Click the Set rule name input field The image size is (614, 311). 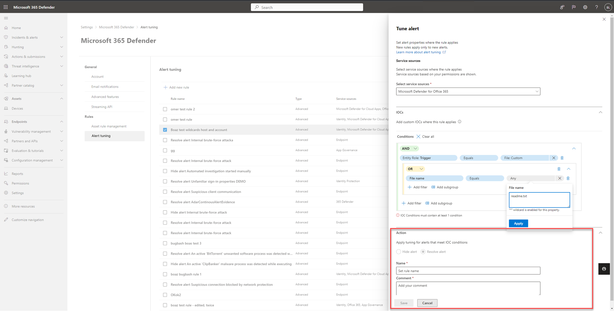tap(468, 271)
